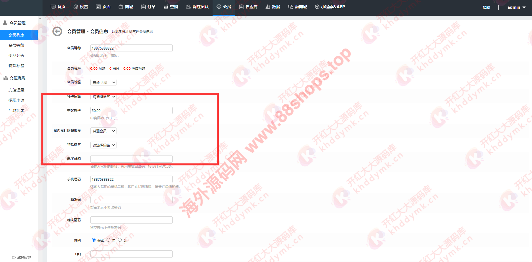Select the 女 gender radio button
Viewport: 532px width, 262px height.
tap(120, 240)
